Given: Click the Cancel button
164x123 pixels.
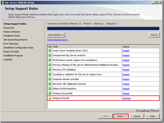Looking at the screenshot, I should [x=137, y=116].
